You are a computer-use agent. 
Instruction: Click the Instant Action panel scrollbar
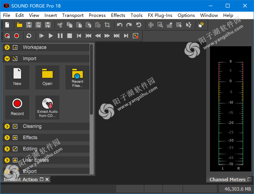click(91, 79)
